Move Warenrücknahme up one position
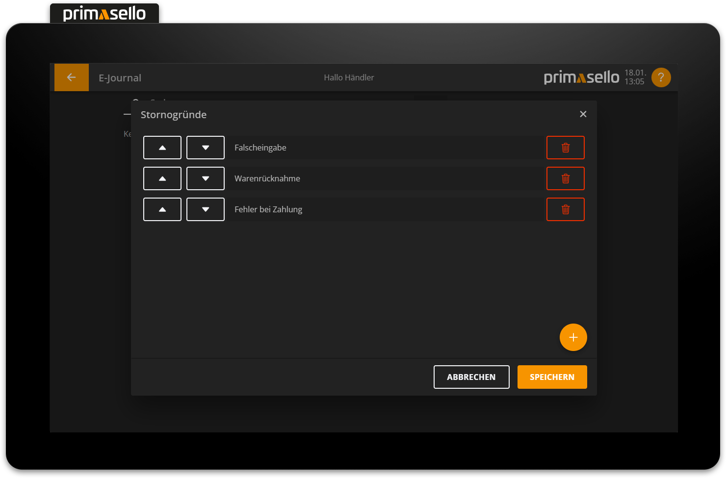 (162, 178)
